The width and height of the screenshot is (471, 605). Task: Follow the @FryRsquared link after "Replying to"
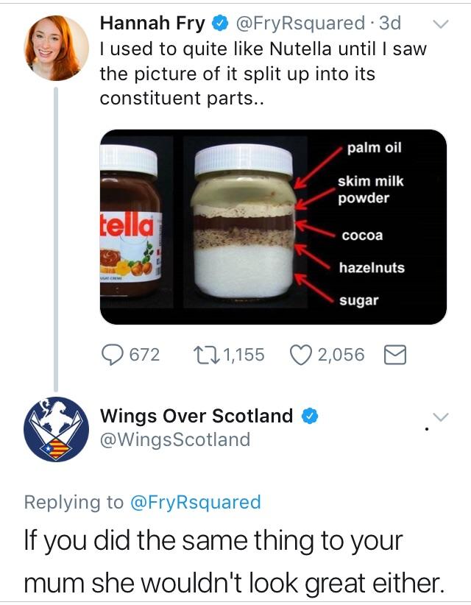pos(195,502)
